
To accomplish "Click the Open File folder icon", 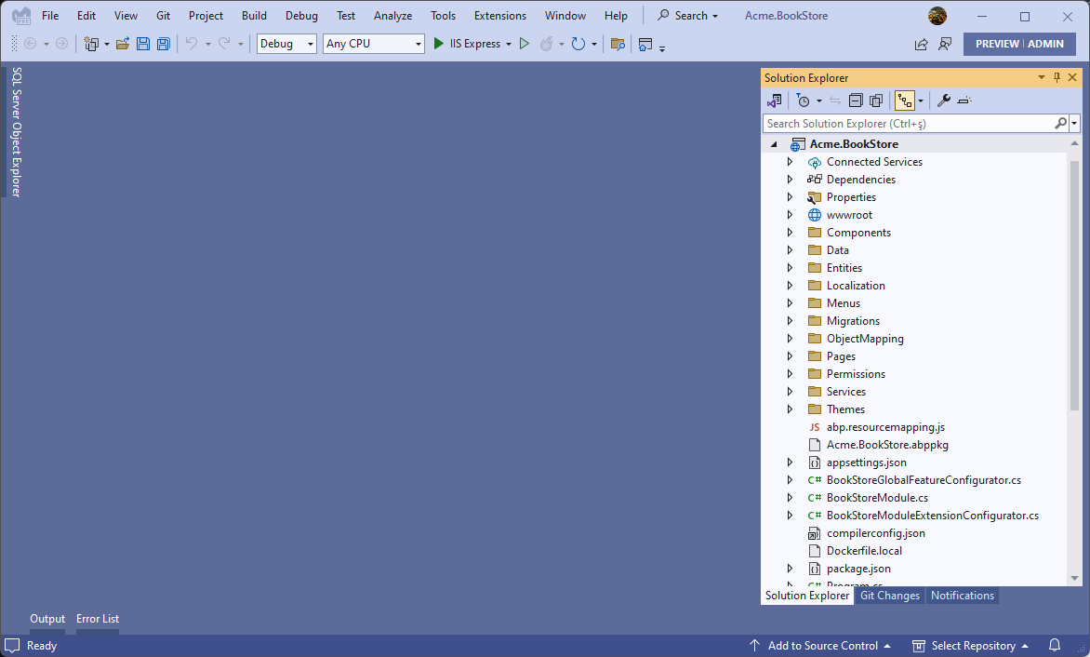I will (123, 44).
